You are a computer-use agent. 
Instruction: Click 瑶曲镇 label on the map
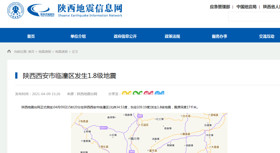(x=129, y=115)
